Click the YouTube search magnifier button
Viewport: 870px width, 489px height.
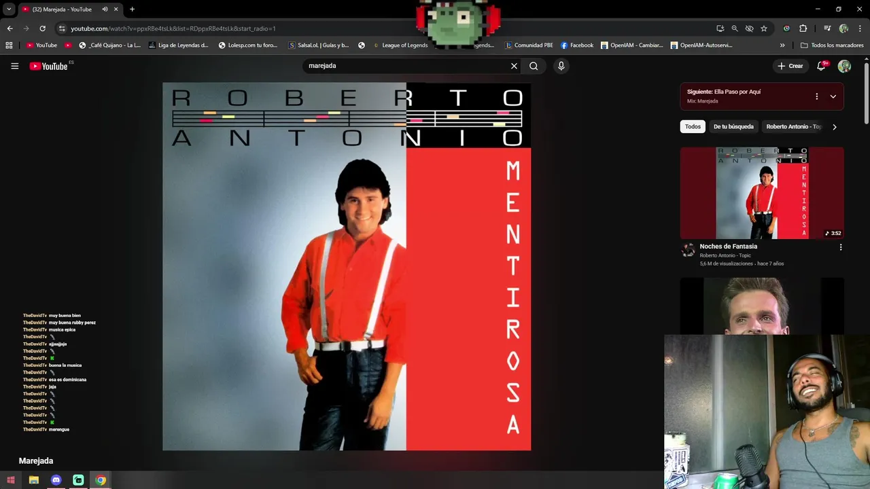534,66
